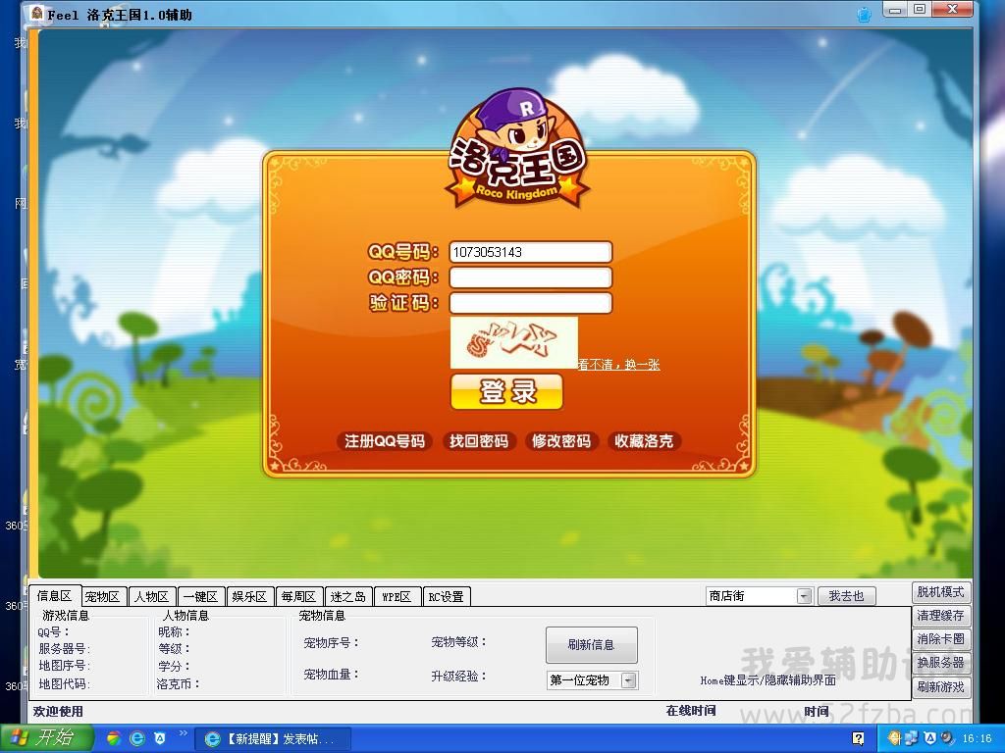Screen dimensions: 1005x753
Task: Click the 看不清，换一张 captcha refresh link
Action: (x=618, y=365)
